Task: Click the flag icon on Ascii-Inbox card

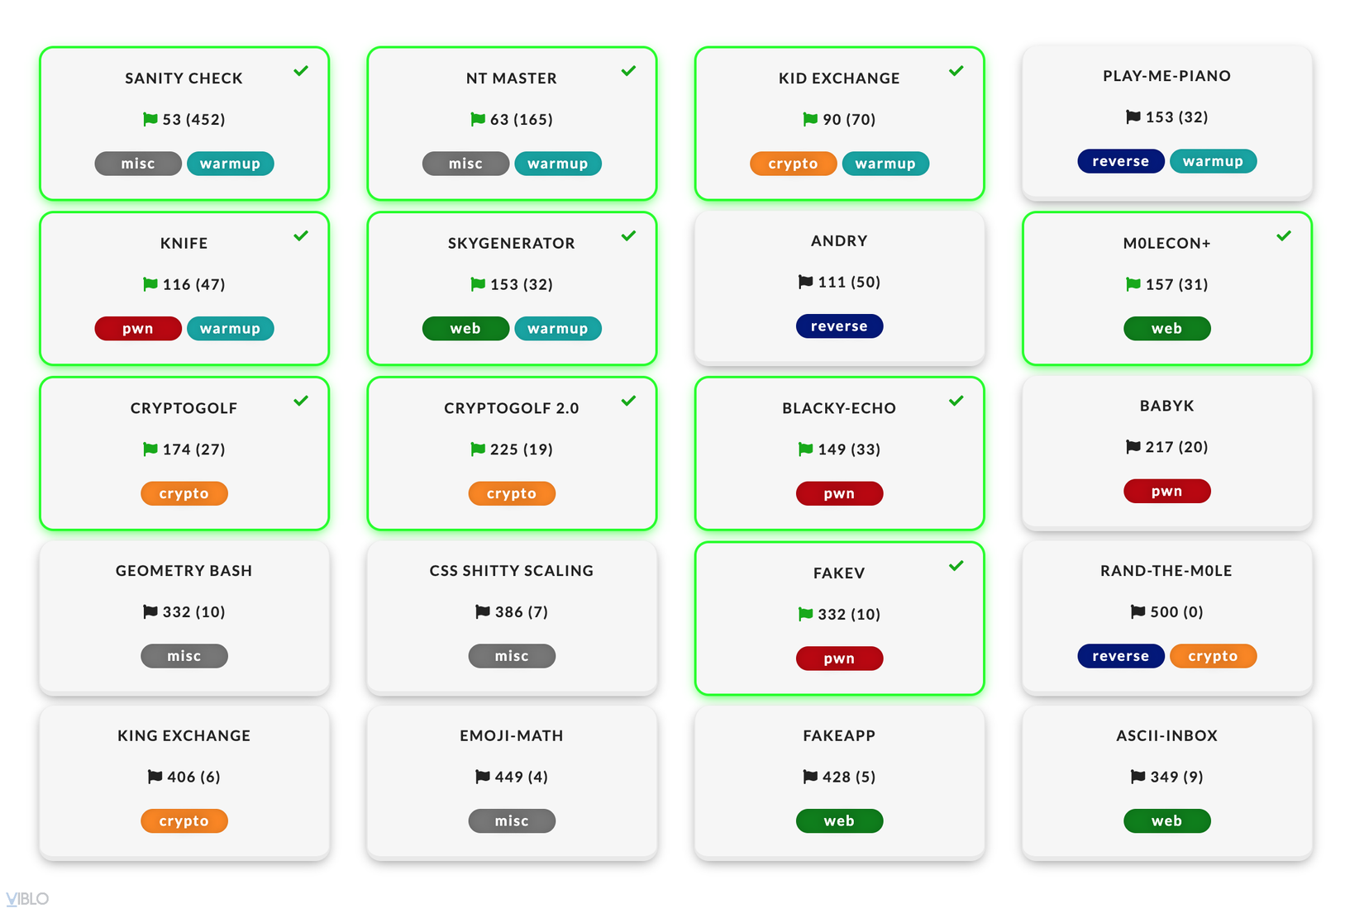Action: click(x=1138, y=777)
